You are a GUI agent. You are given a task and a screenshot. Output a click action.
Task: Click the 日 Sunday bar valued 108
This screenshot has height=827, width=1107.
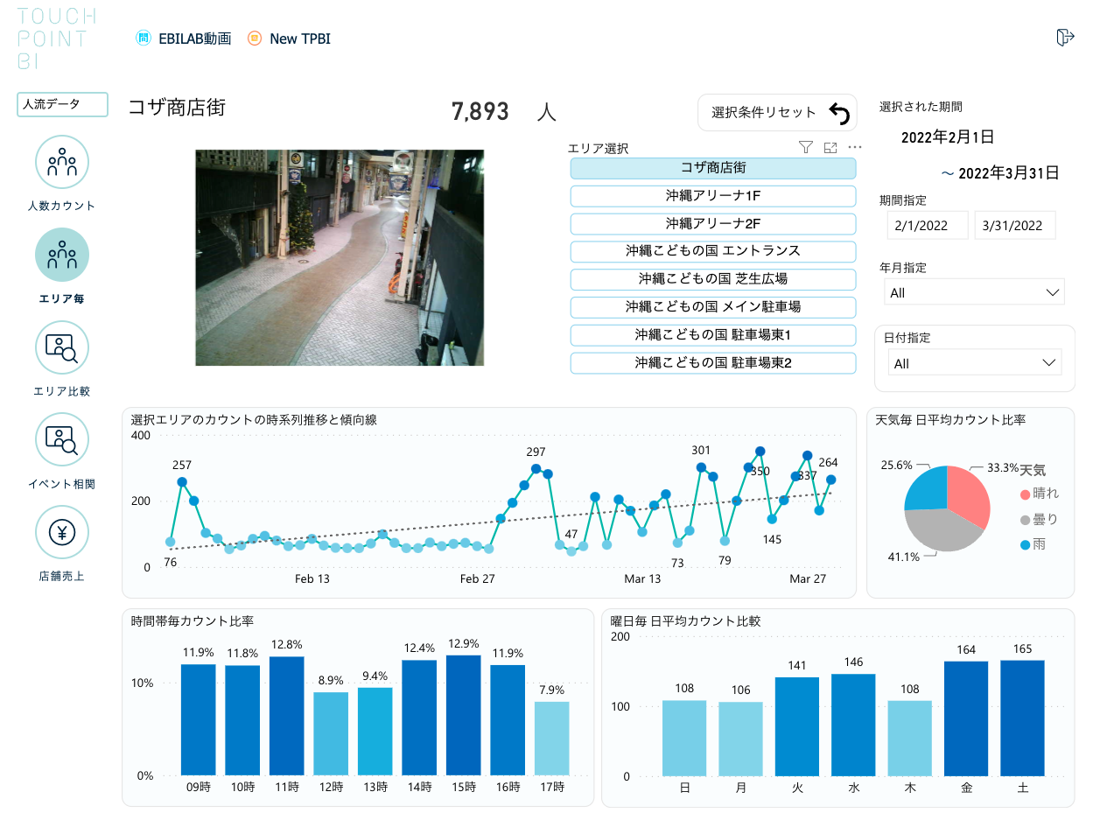pyautogui.click(x=684, y=739)
